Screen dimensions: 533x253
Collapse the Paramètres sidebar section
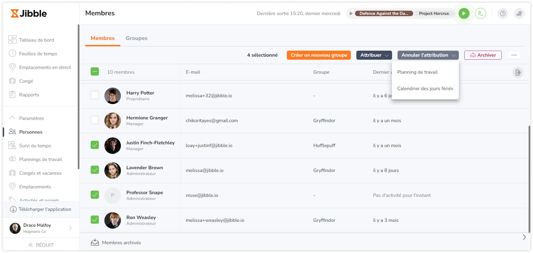coord(12,118)
